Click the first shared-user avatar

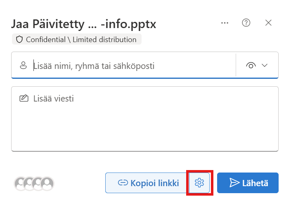pos(21,183)
